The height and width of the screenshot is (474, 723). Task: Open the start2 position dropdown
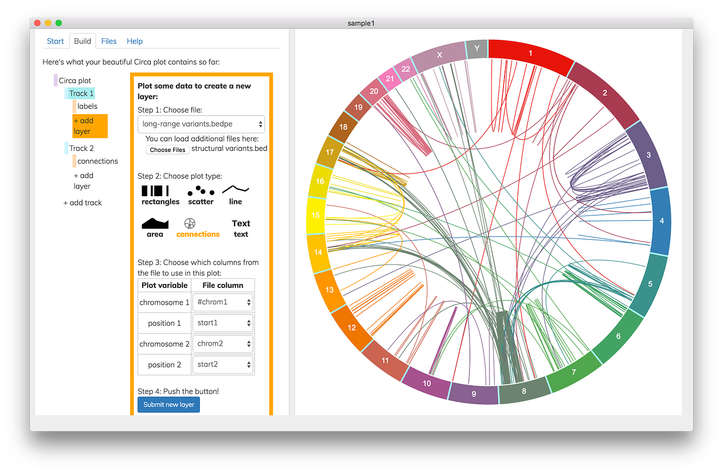[x=223, y=365]
